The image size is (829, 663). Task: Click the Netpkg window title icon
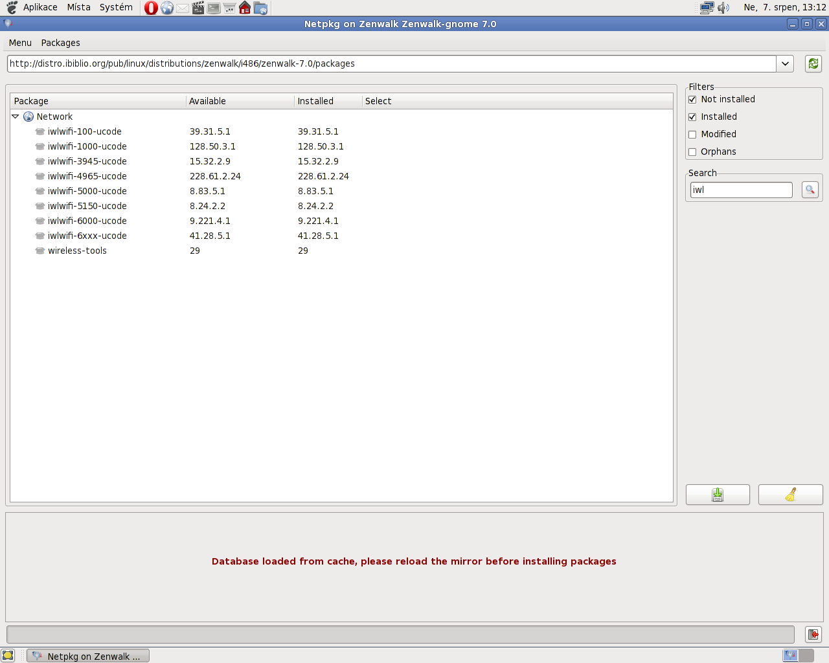[8, 23]
